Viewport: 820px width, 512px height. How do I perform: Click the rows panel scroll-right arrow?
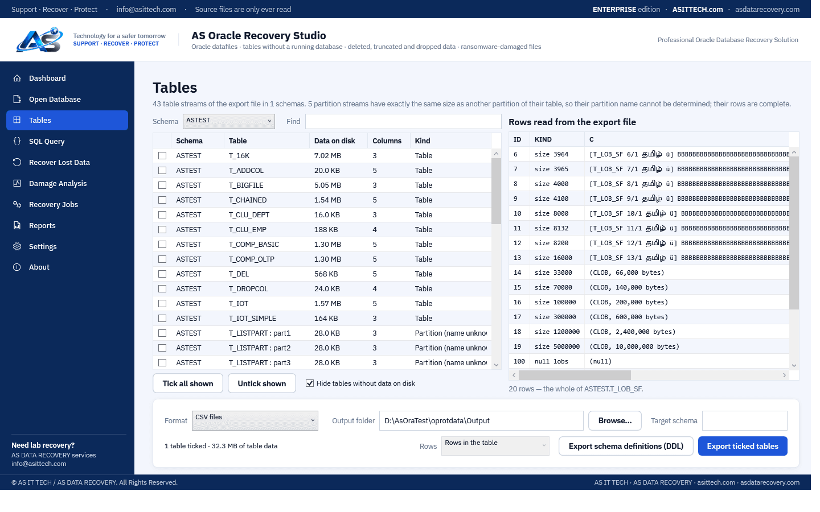[784, 375]
